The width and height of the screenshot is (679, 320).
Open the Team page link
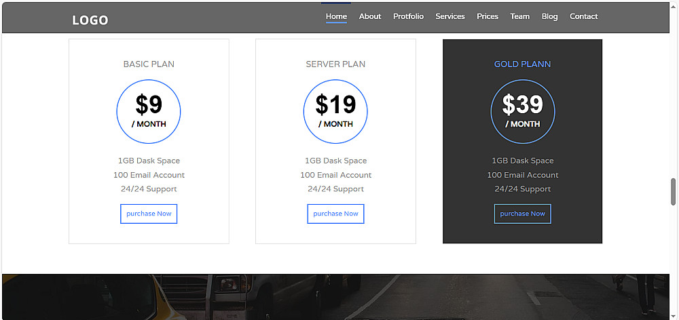point(520,16)
